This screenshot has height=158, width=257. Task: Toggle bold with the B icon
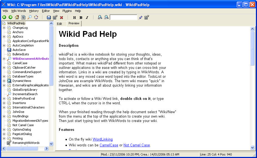tap(81, 18)
